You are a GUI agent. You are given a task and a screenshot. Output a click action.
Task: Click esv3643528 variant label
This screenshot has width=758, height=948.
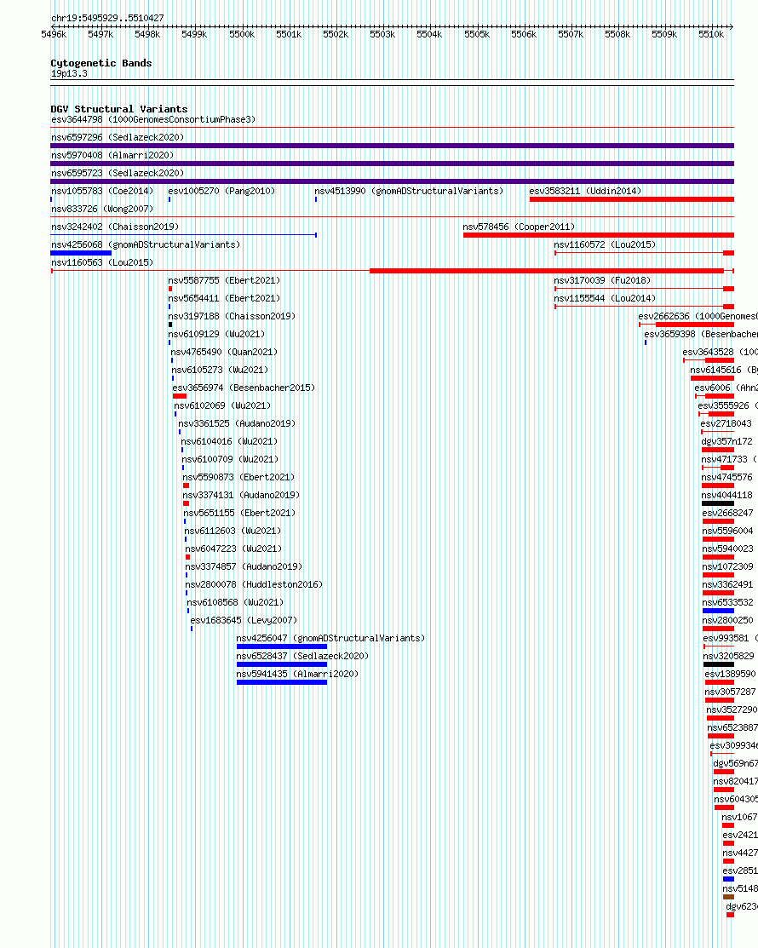coord(720,352)
